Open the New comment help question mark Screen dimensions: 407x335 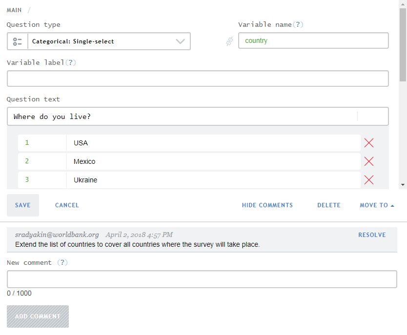[x=62, y=262]
